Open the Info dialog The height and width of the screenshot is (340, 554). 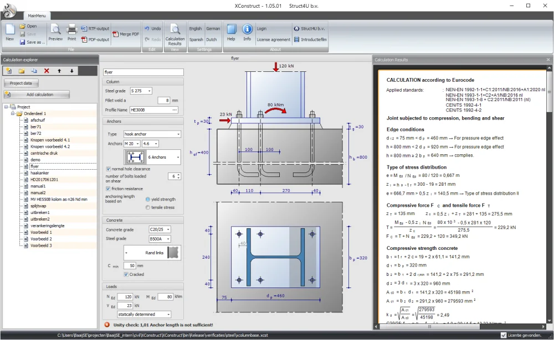(247, 33)
